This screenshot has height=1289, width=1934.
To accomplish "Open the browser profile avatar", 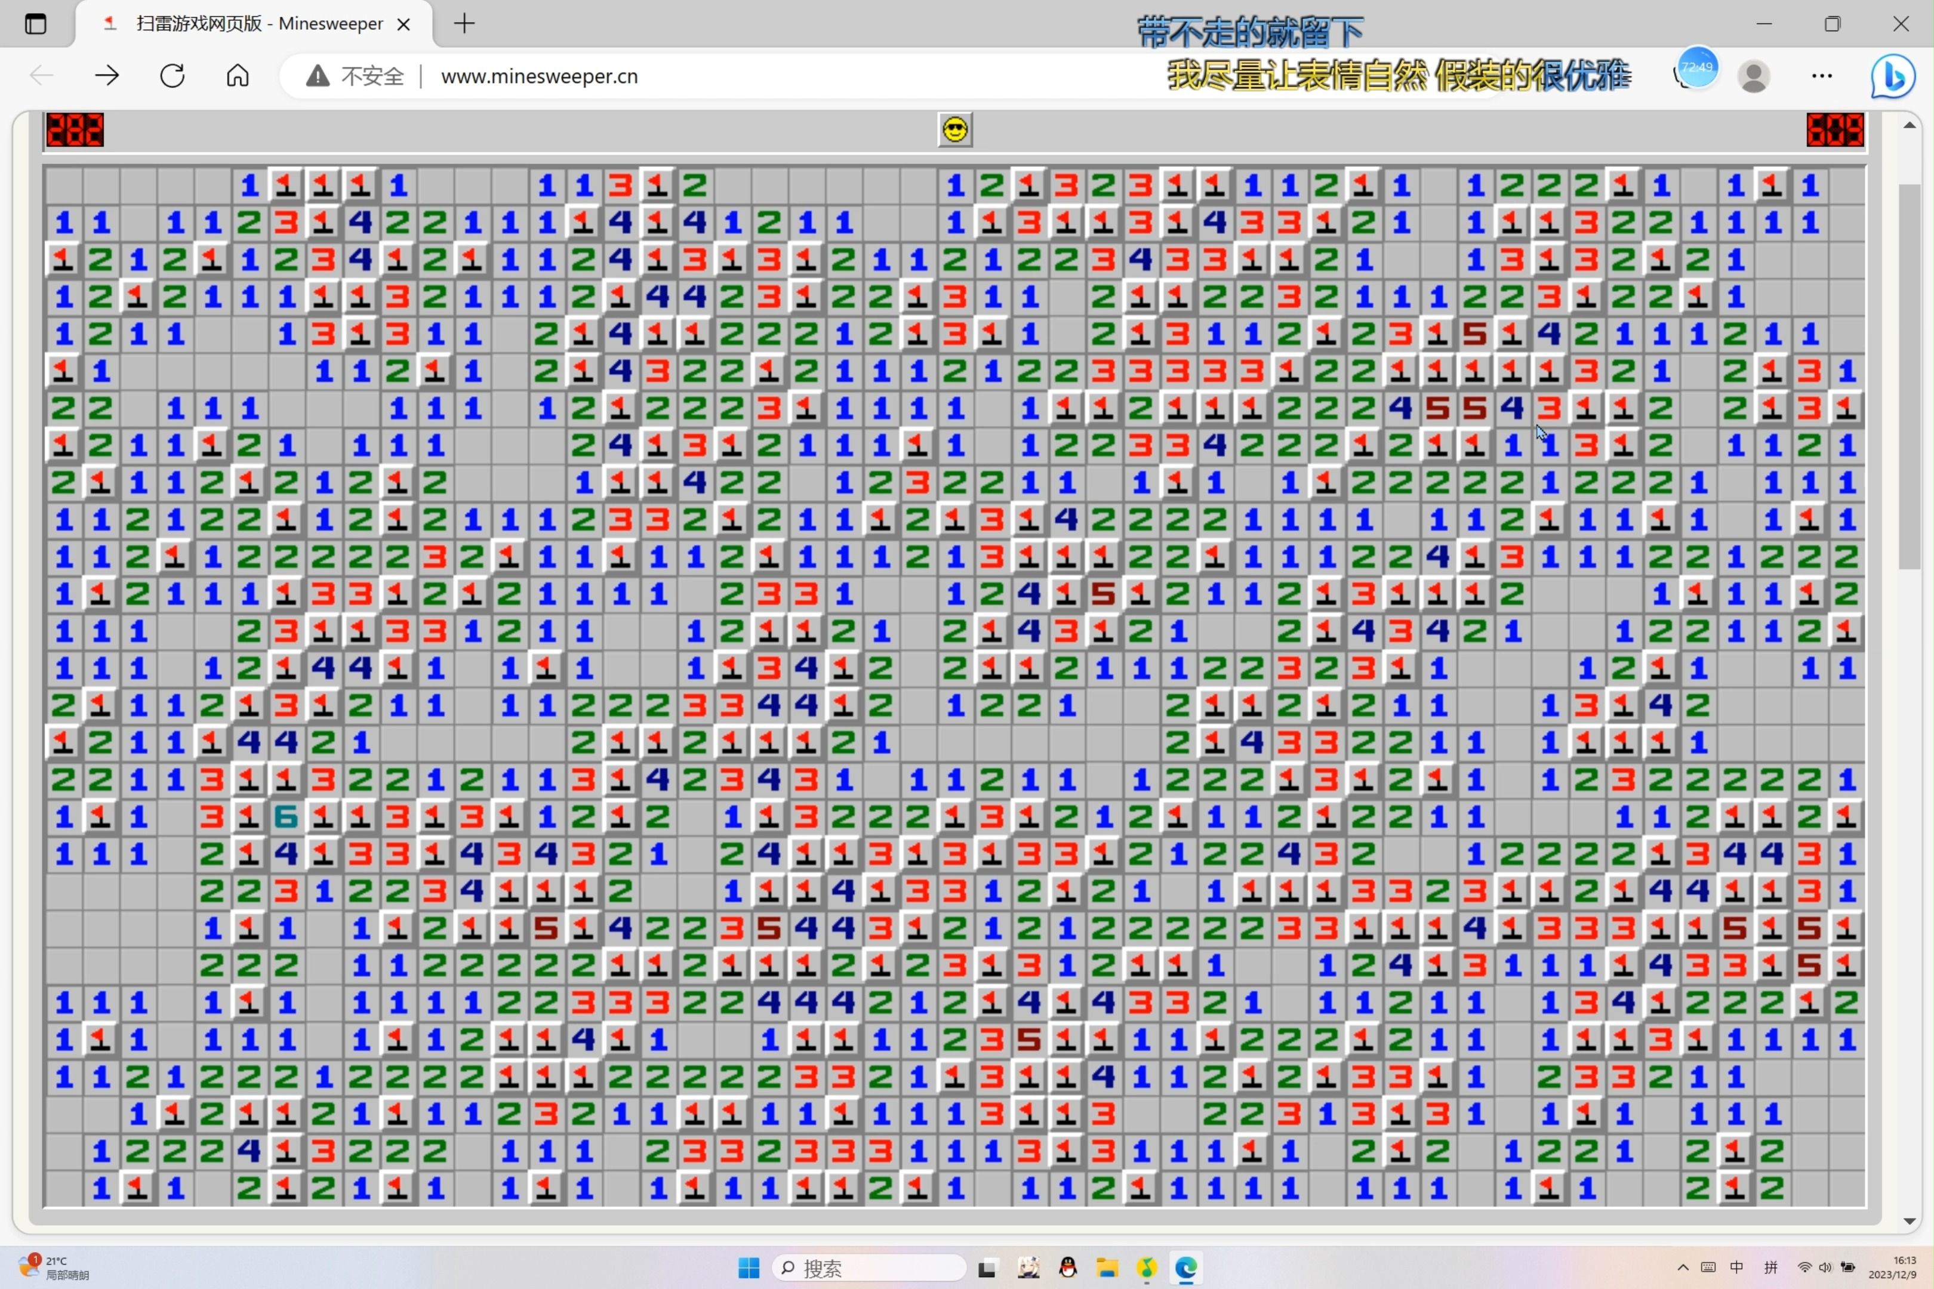I will [1753, 76].
